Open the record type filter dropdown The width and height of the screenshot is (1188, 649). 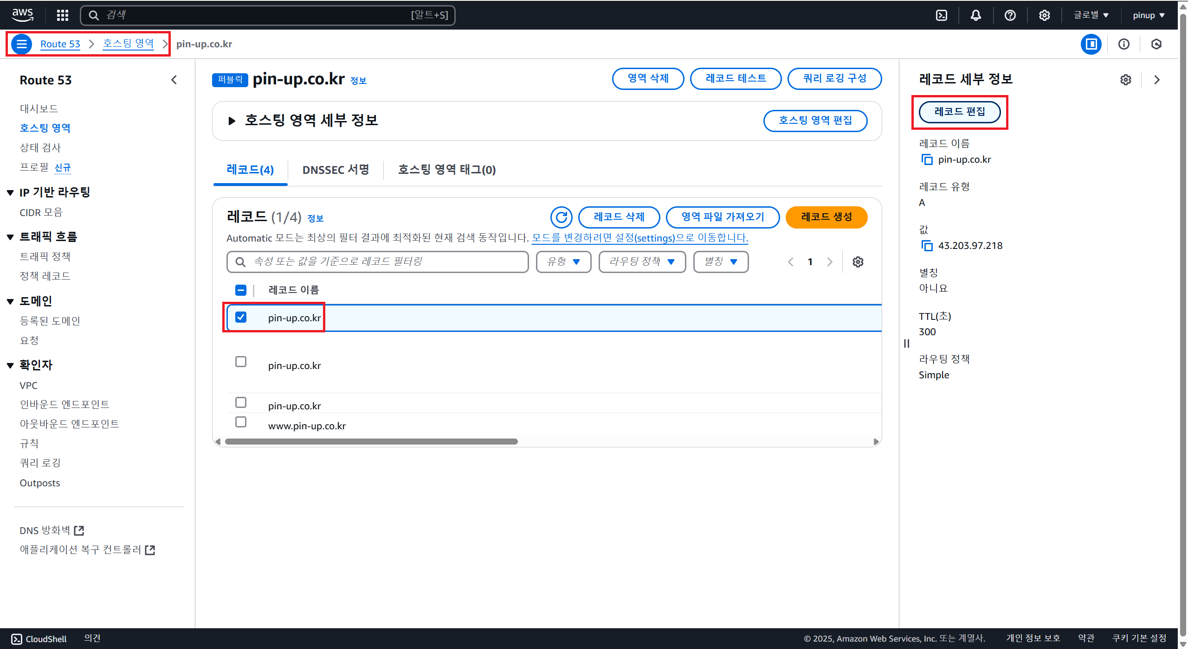coord(563,262)
